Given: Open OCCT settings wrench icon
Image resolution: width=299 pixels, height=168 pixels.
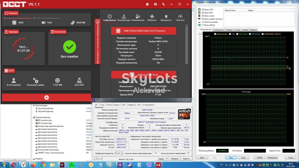Looking at the screenshot, I should click(164, 4).
